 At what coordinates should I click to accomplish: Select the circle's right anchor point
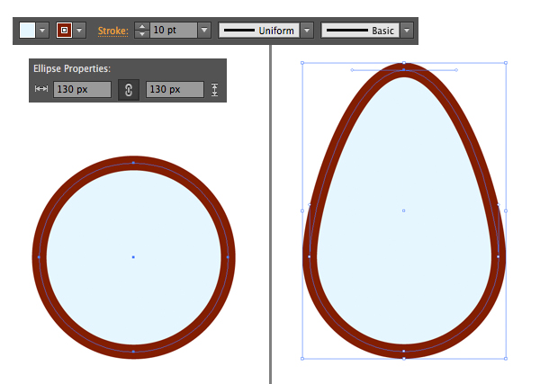point(228,257)
